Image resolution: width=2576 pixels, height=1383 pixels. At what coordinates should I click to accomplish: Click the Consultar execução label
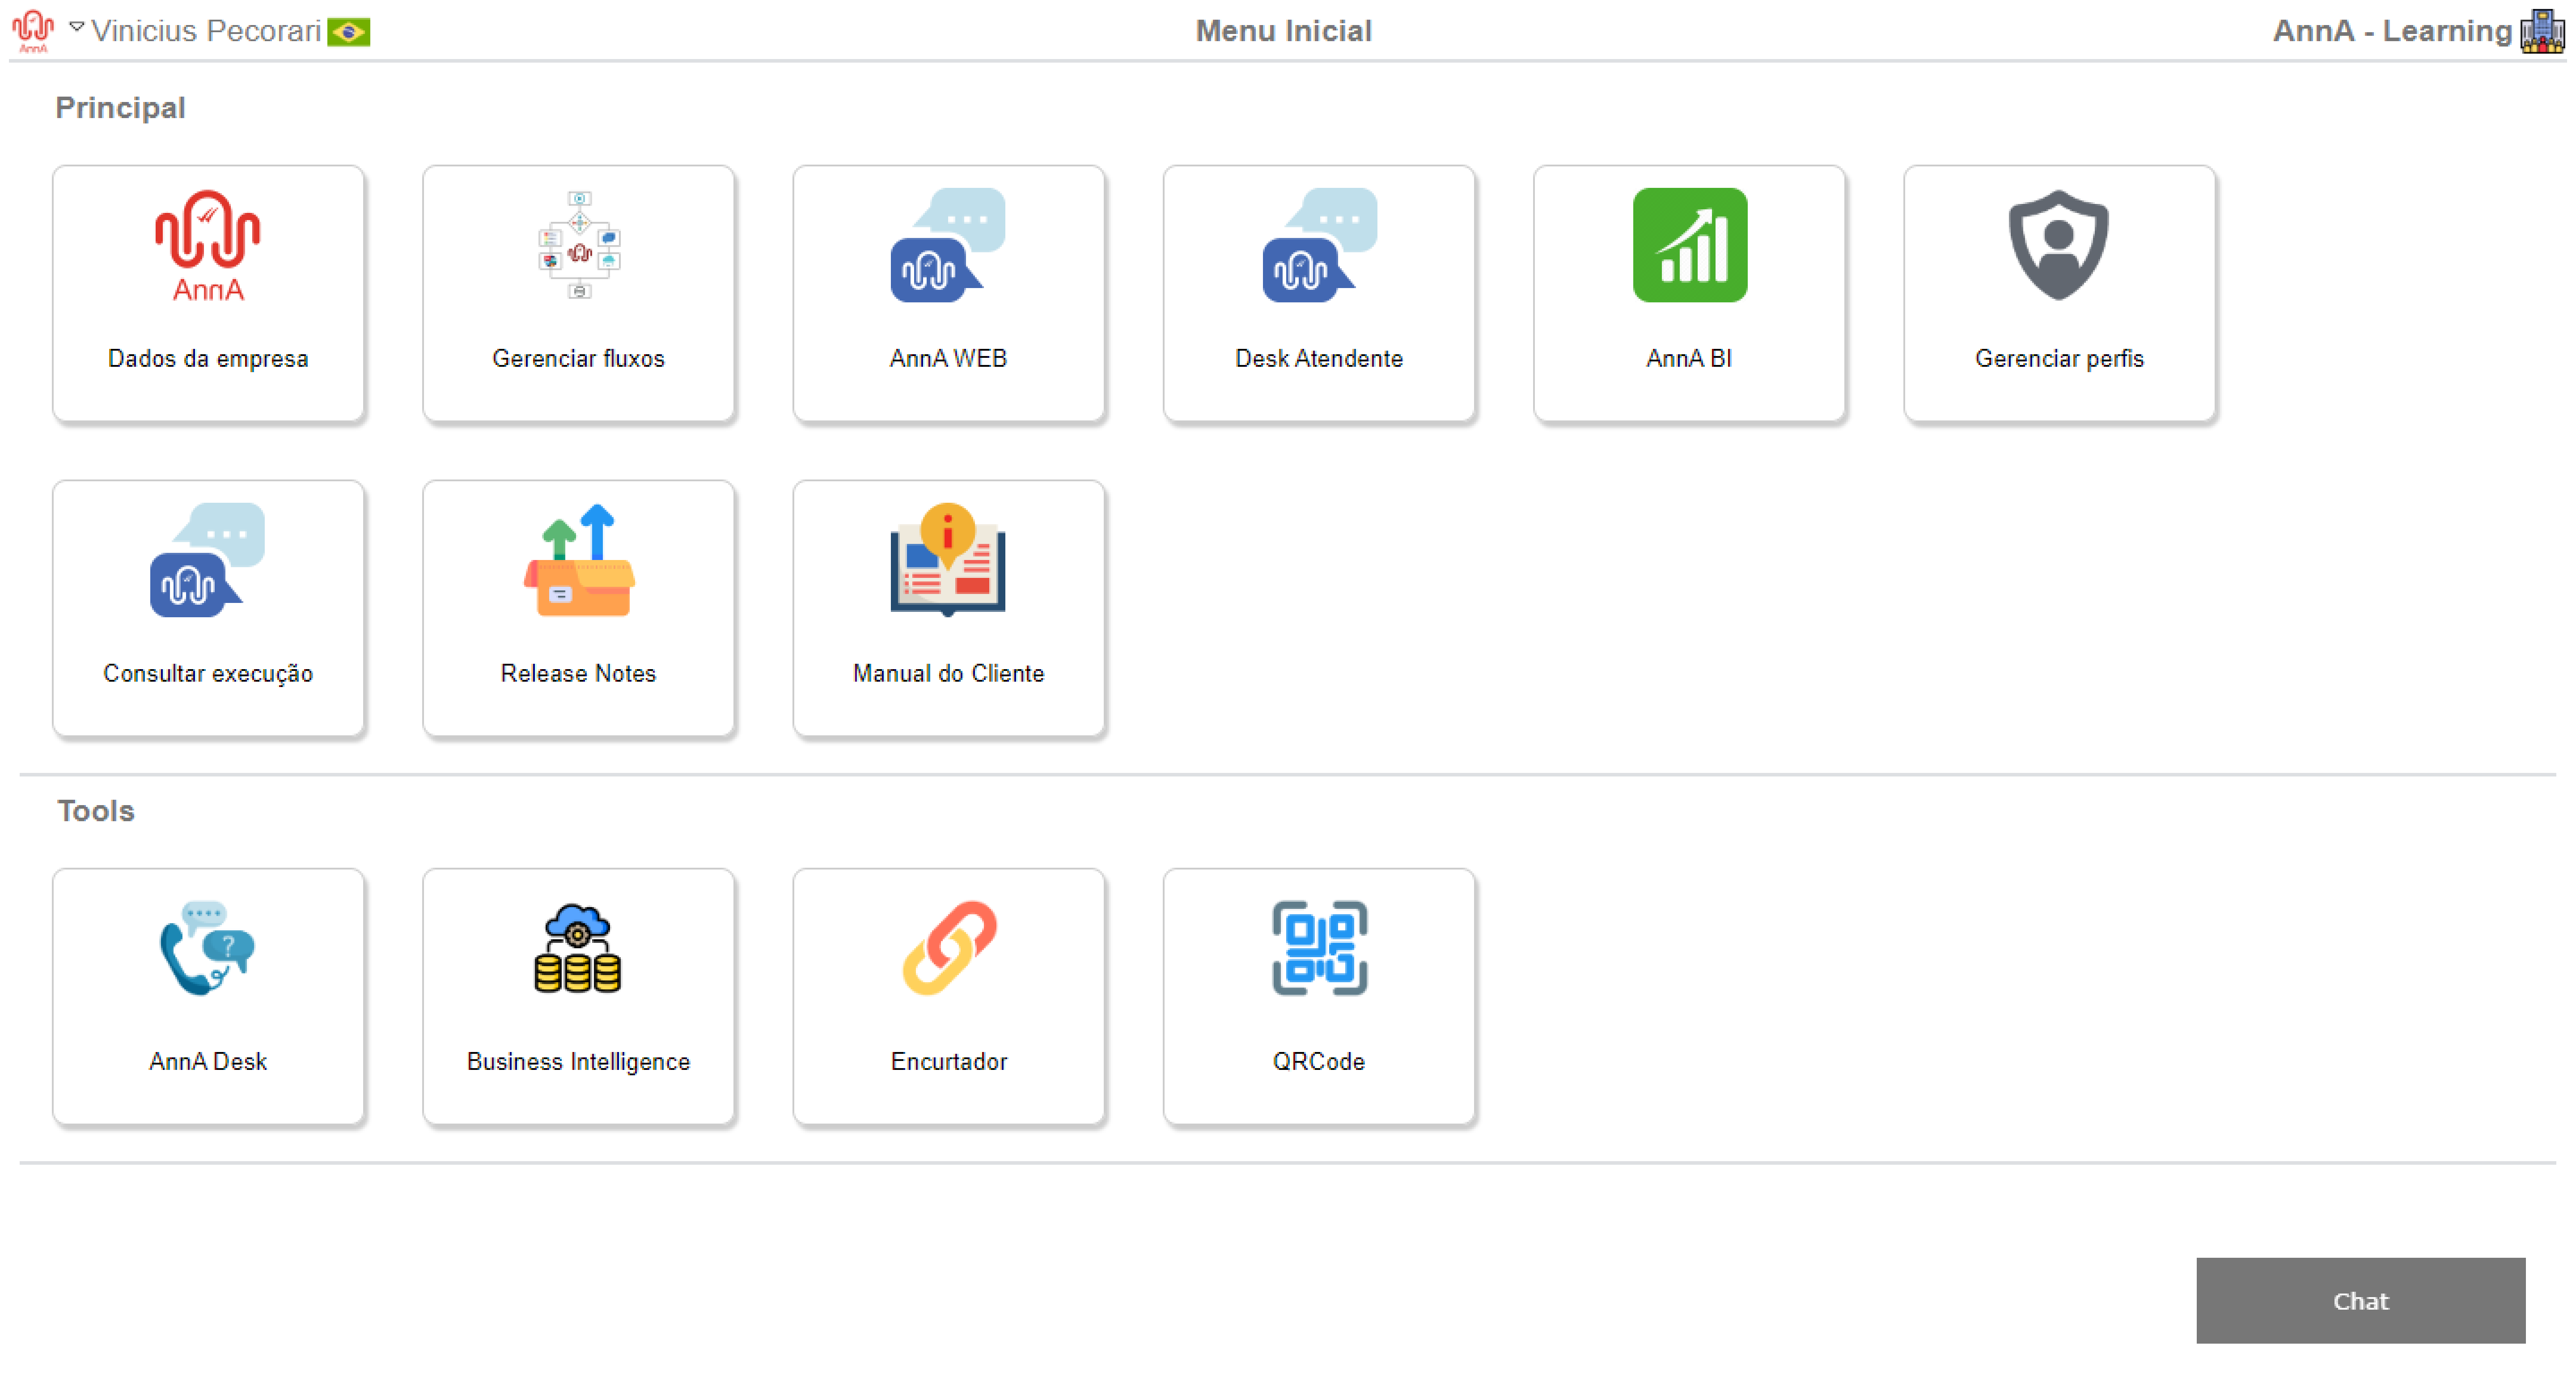click(x=208, y=673)
